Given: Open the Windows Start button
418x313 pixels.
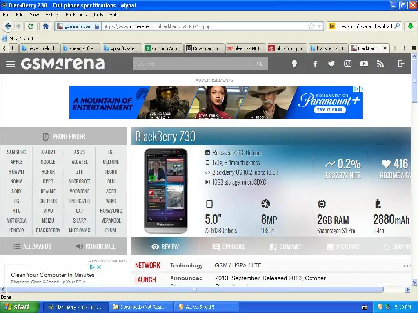Looking at the screenshot, I should click(19, 307).
